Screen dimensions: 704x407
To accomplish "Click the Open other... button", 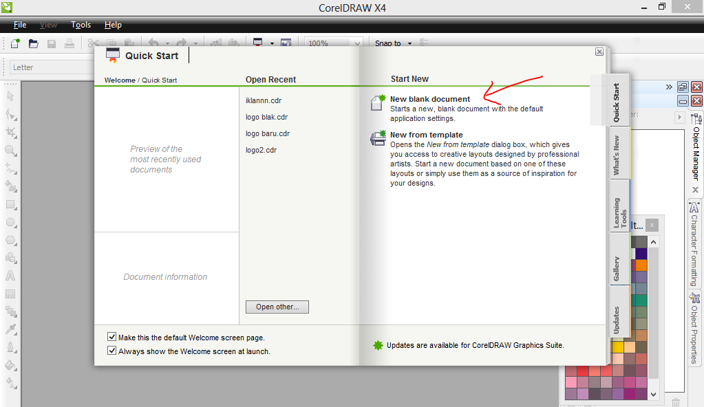I will tap(277, 307).
